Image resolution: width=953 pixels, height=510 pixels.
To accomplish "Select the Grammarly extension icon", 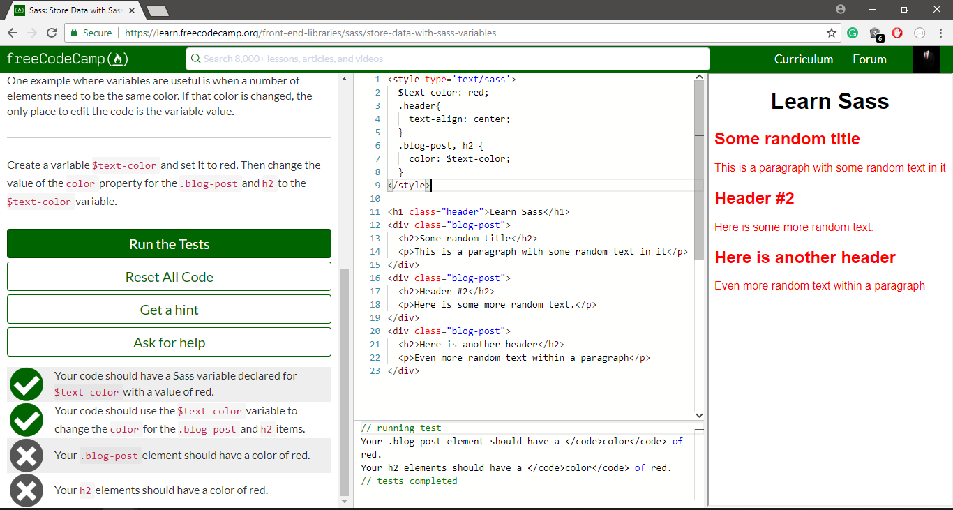I will tap(853, 33).
